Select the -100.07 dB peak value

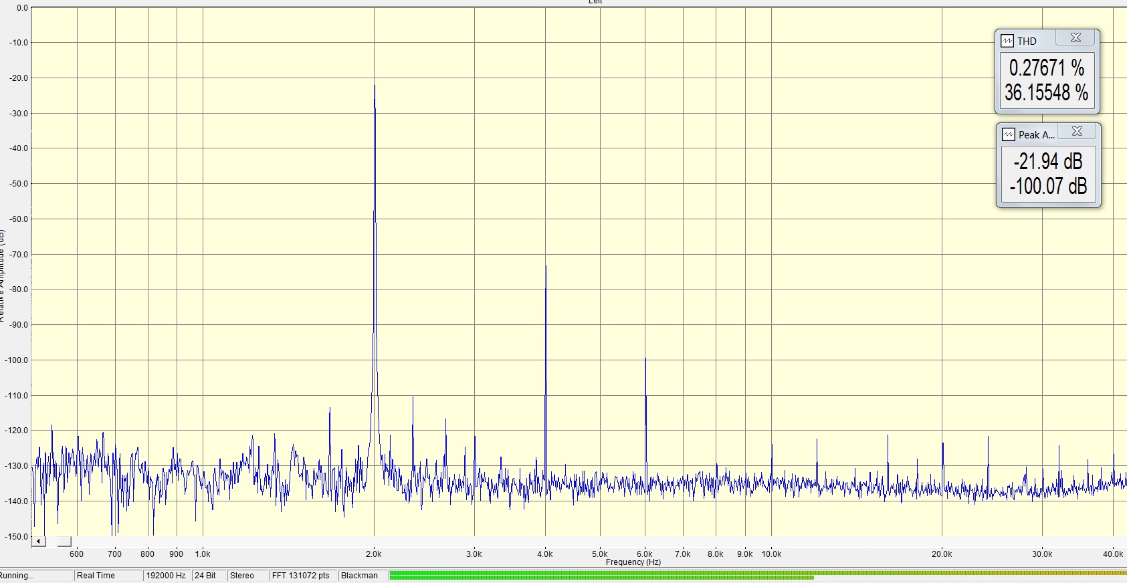tap(1048, 186)
